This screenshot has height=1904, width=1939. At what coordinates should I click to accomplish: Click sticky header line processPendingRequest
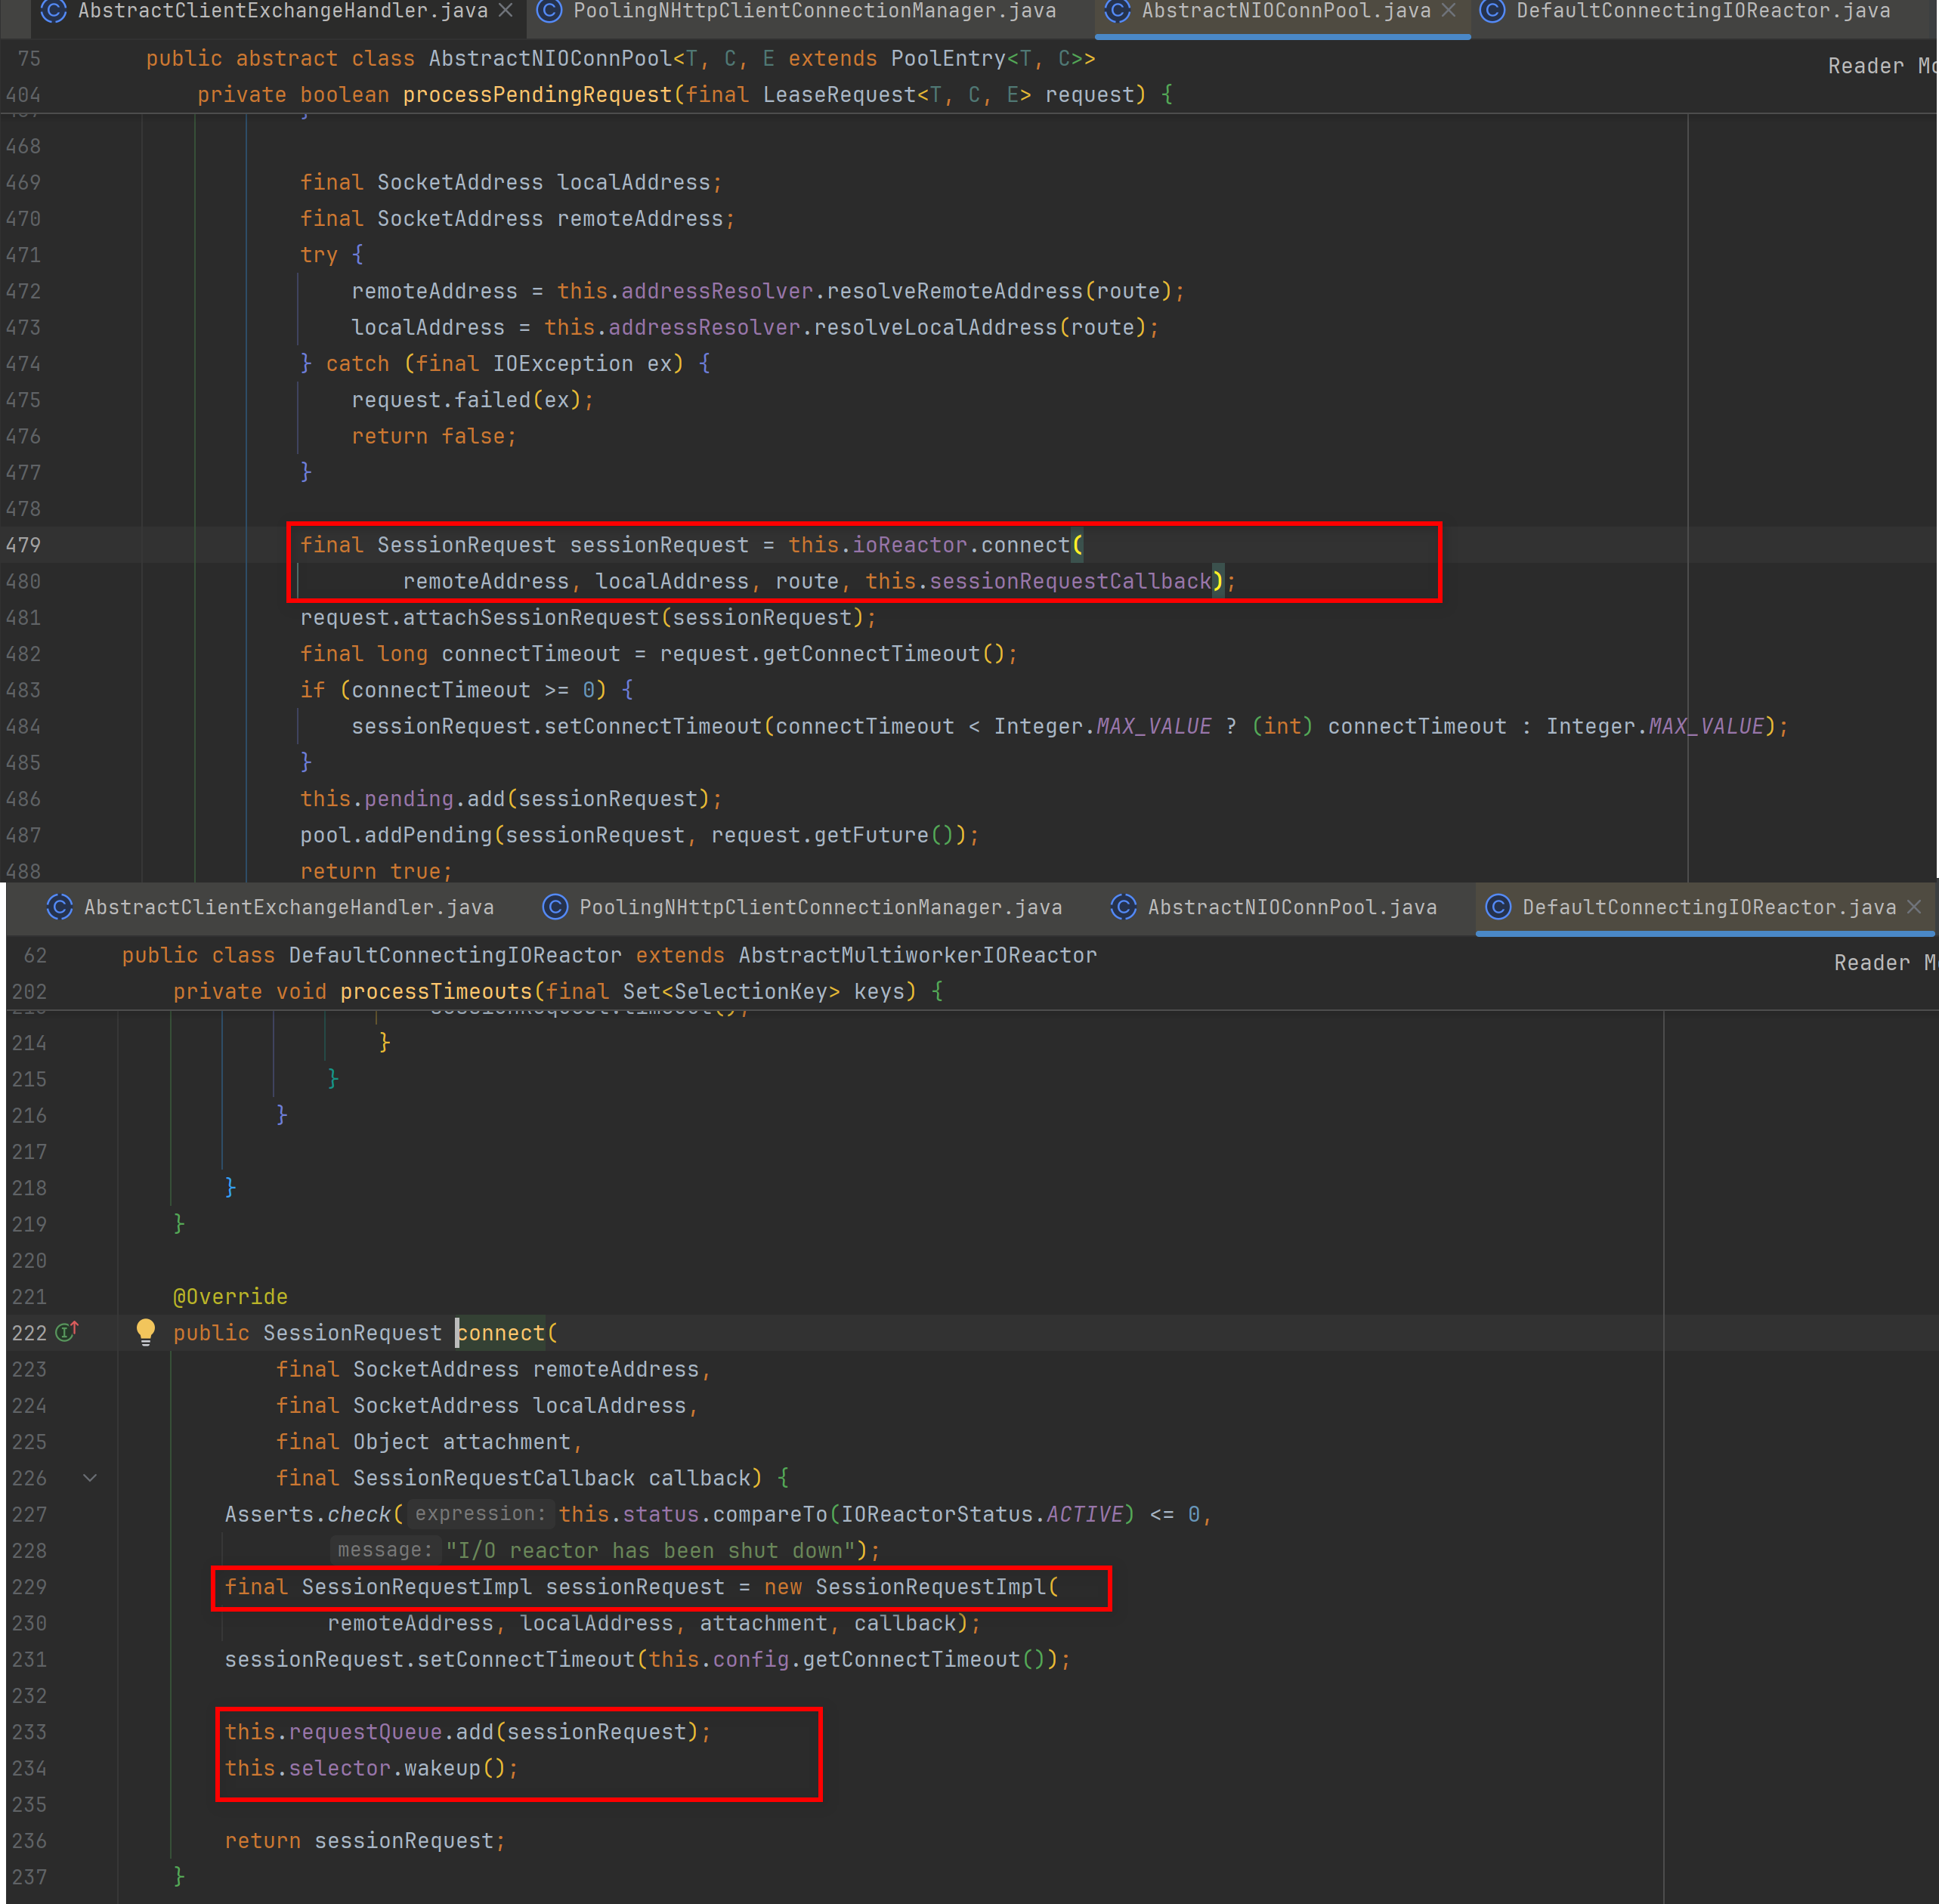[685, 95]
